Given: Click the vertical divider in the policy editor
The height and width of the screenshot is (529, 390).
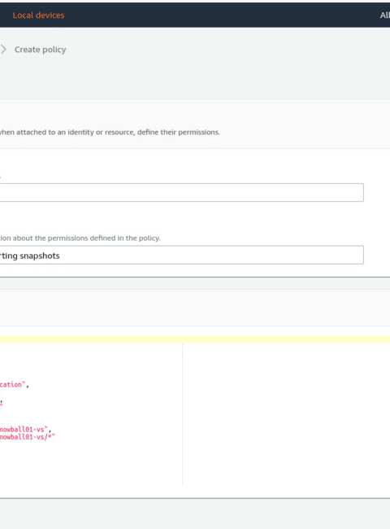Looking at the screenshot, I should pos(183,414).
